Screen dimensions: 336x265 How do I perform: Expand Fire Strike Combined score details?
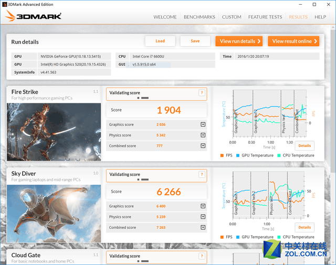pos(203,146)
